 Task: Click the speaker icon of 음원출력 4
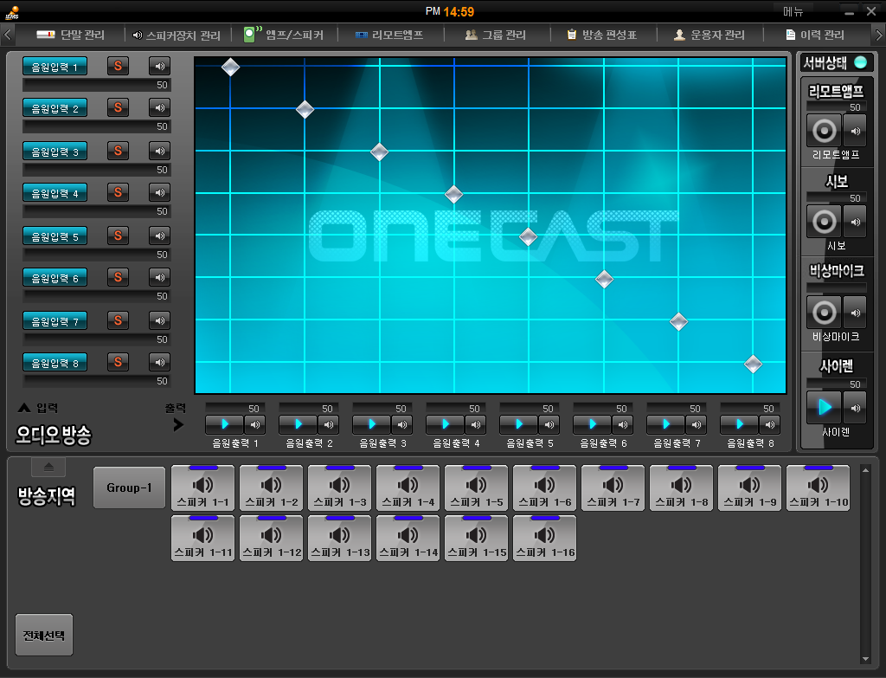(476, 424)
